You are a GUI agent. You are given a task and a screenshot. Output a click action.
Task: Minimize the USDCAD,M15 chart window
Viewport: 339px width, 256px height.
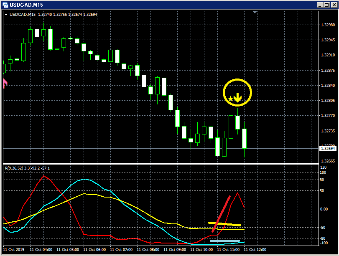pos(320,5)
